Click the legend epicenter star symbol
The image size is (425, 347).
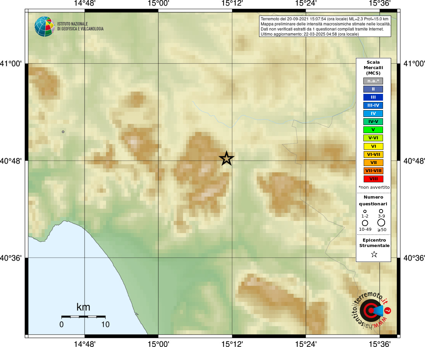[x=374, y=254]
